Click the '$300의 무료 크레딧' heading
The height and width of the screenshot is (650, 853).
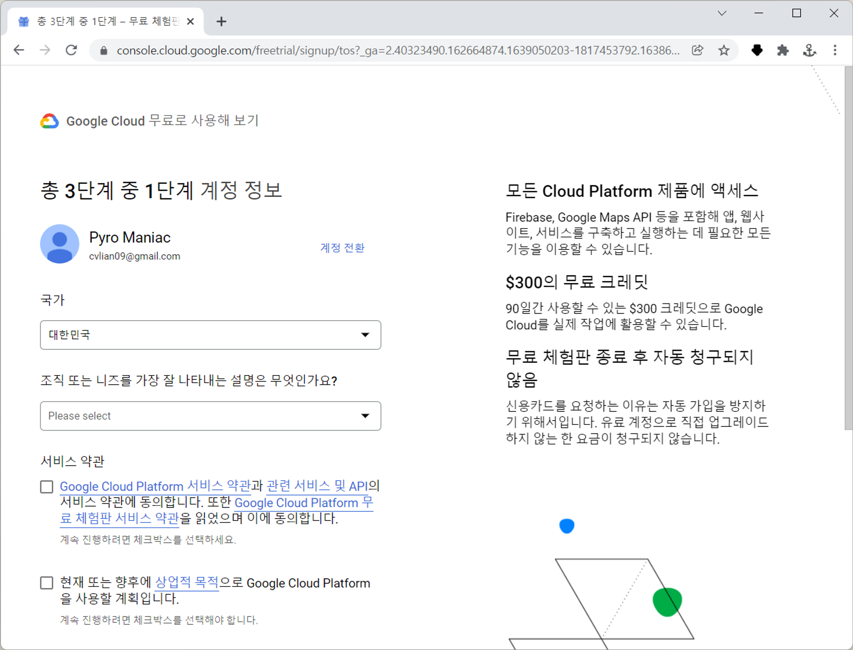[577, 282]
